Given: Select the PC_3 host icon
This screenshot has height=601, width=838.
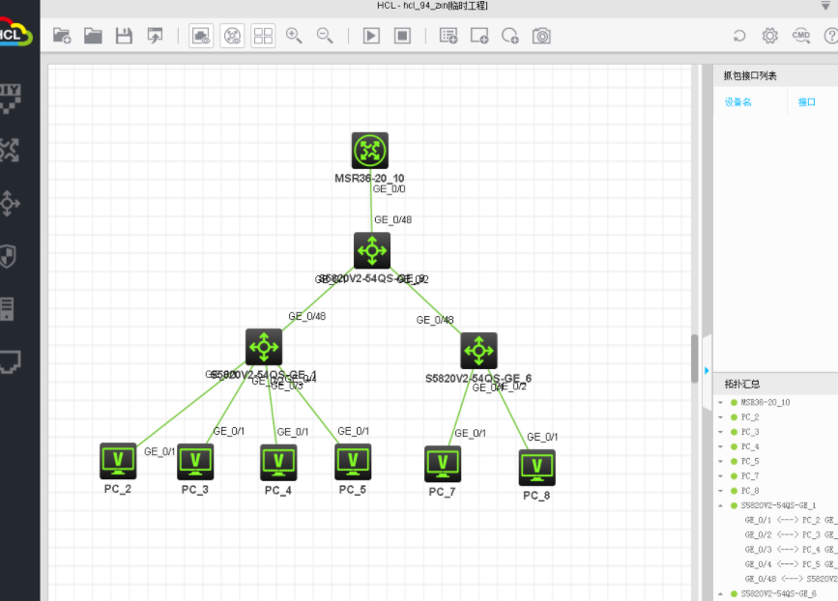Looking at the screenshot, I should [x=195, y=462].
